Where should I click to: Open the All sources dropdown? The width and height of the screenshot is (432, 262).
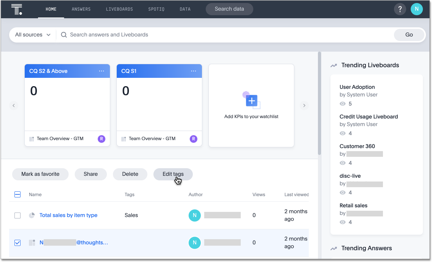point(32,35)
